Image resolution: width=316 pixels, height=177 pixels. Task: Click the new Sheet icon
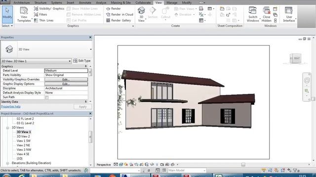222,9
